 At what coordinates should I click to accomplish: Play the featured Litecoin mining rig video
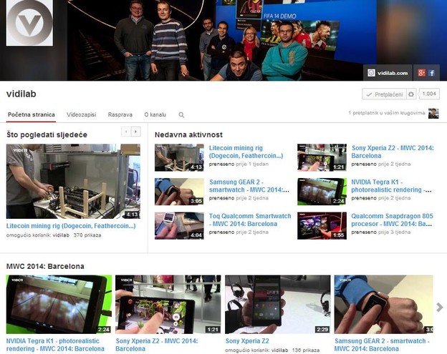(x=73, y=181)
